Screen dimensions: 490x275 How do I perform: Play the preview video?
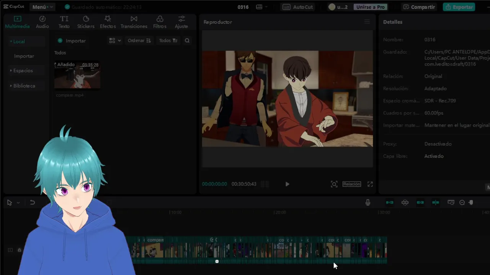tap(287, 184)
